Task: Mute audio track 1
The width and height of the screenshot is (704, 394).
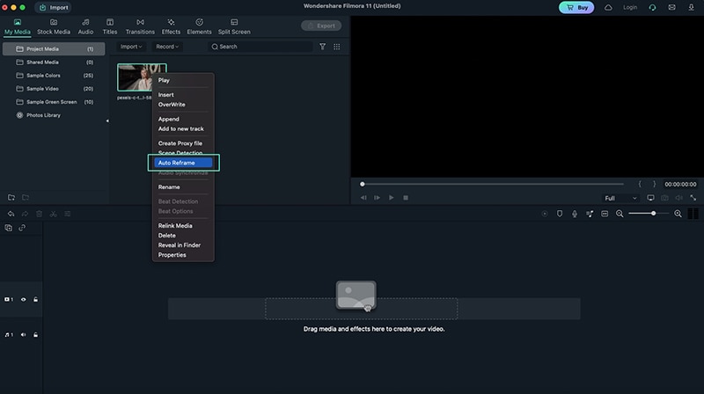Action: coord(24,335)
